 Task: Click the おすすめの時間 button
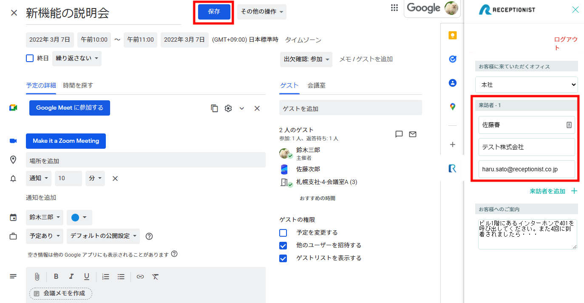pos(318,198)
